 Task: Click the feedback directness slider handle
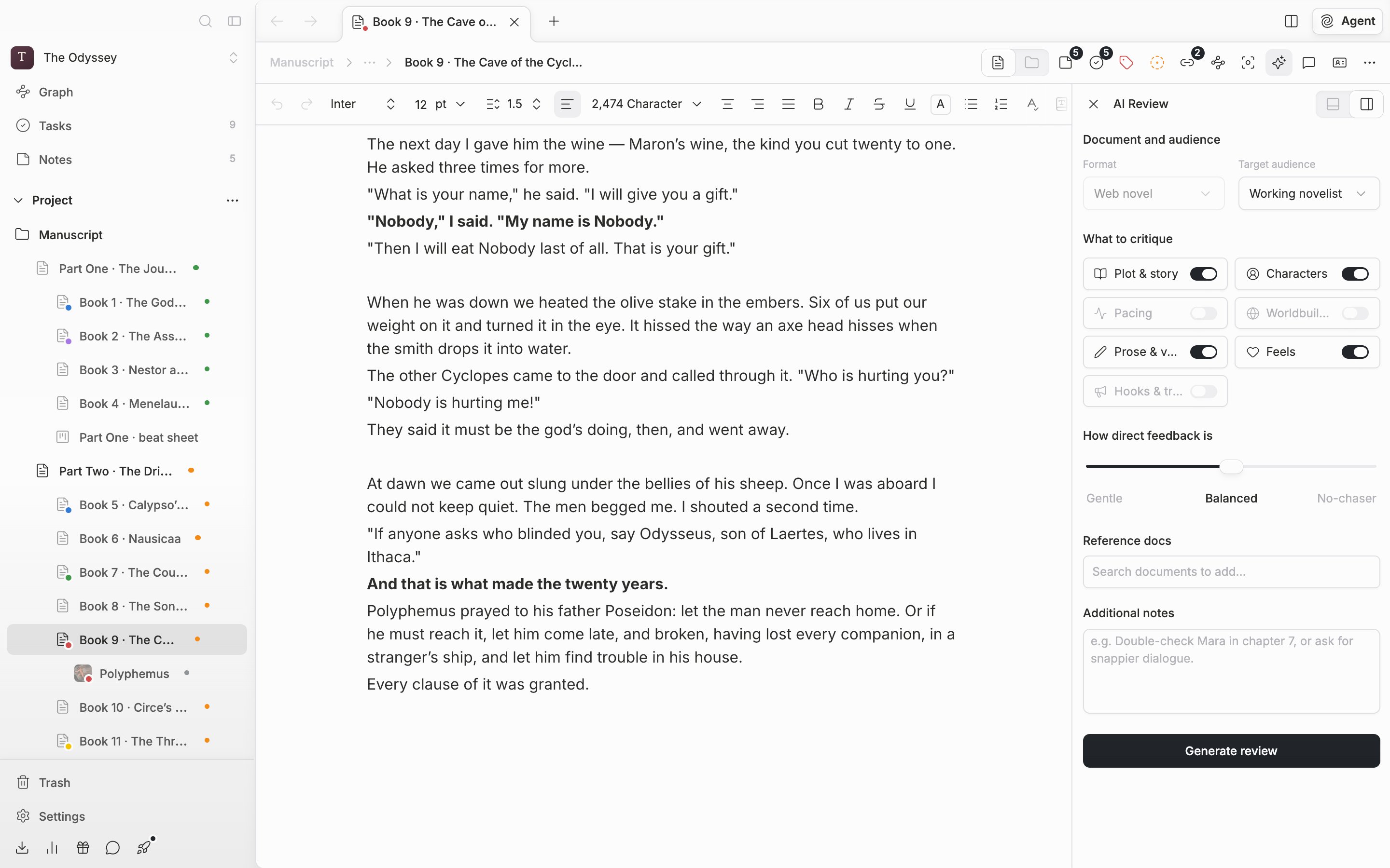[1231, 467]
